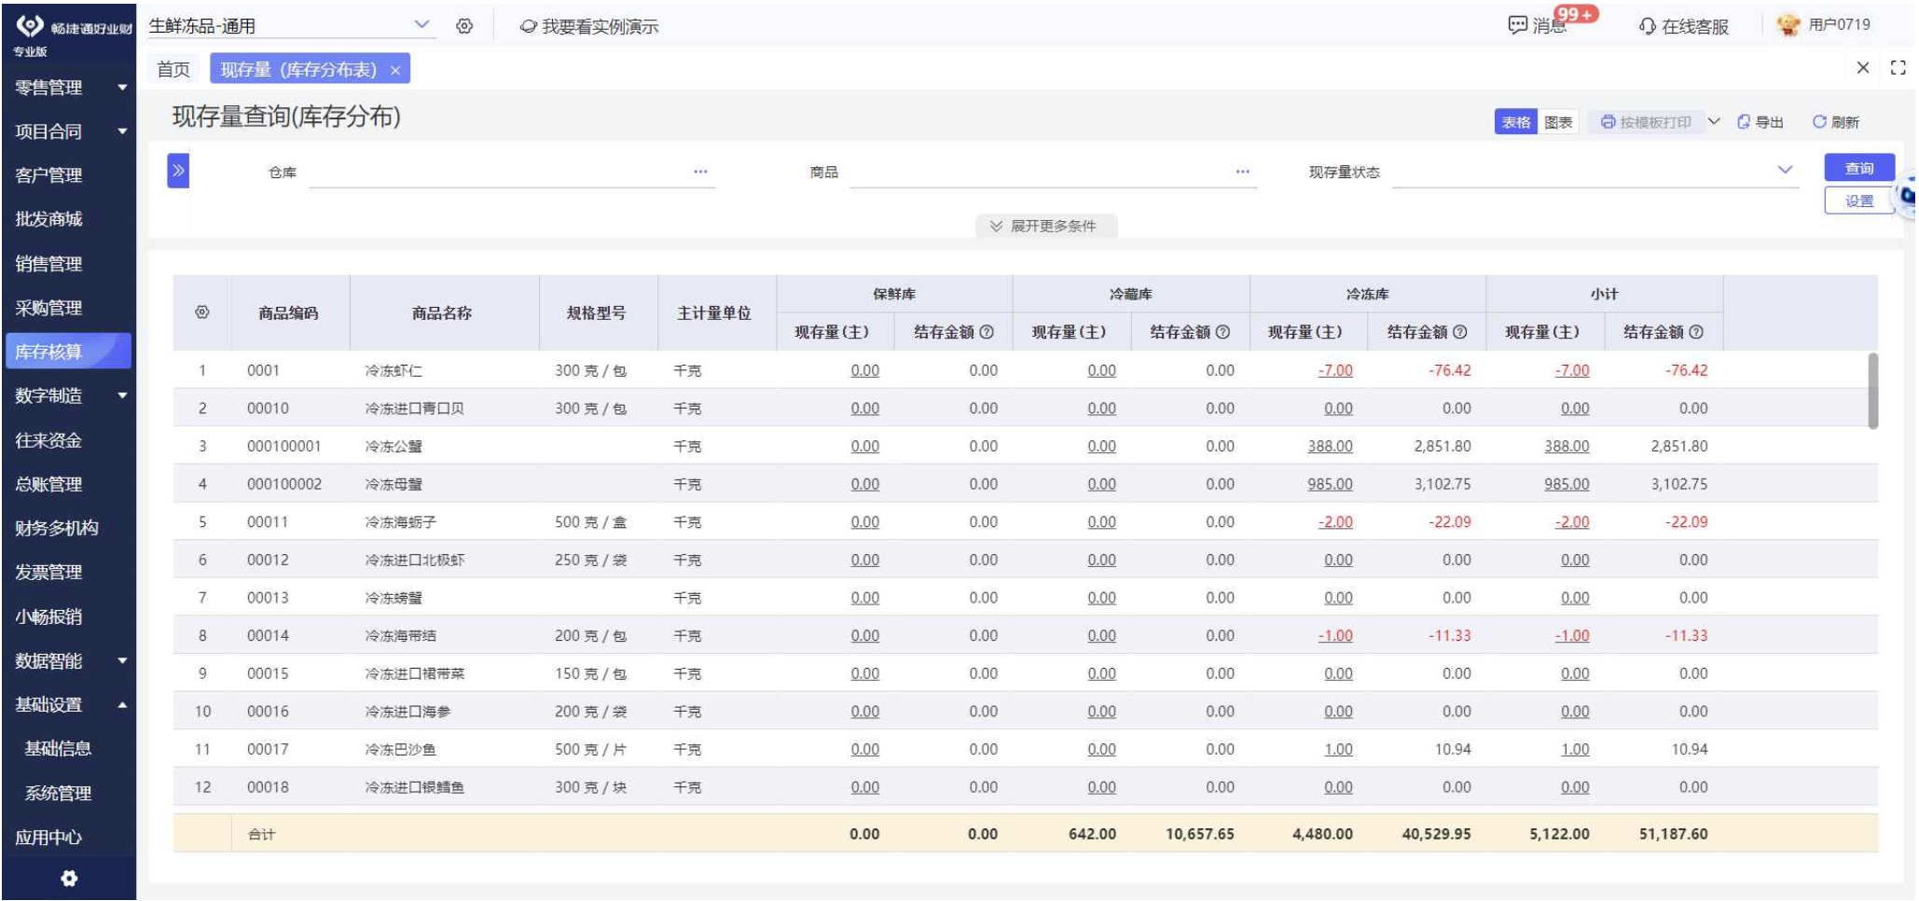This screenshot has height=901, width=1919.
Task: Switch the view to 图表 mode
Action: click(x=1558, y=122)
